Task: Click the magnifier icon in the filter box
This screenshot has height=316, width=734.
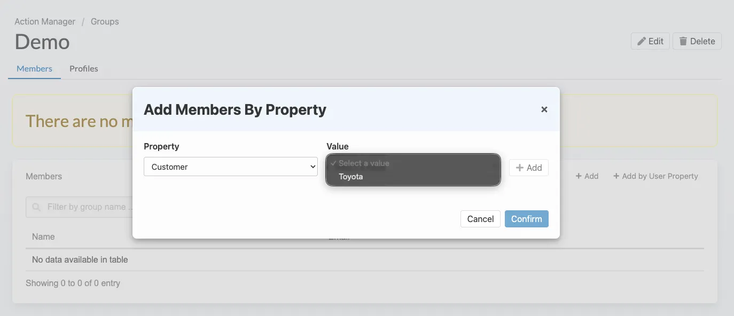Action: [36, 207]
